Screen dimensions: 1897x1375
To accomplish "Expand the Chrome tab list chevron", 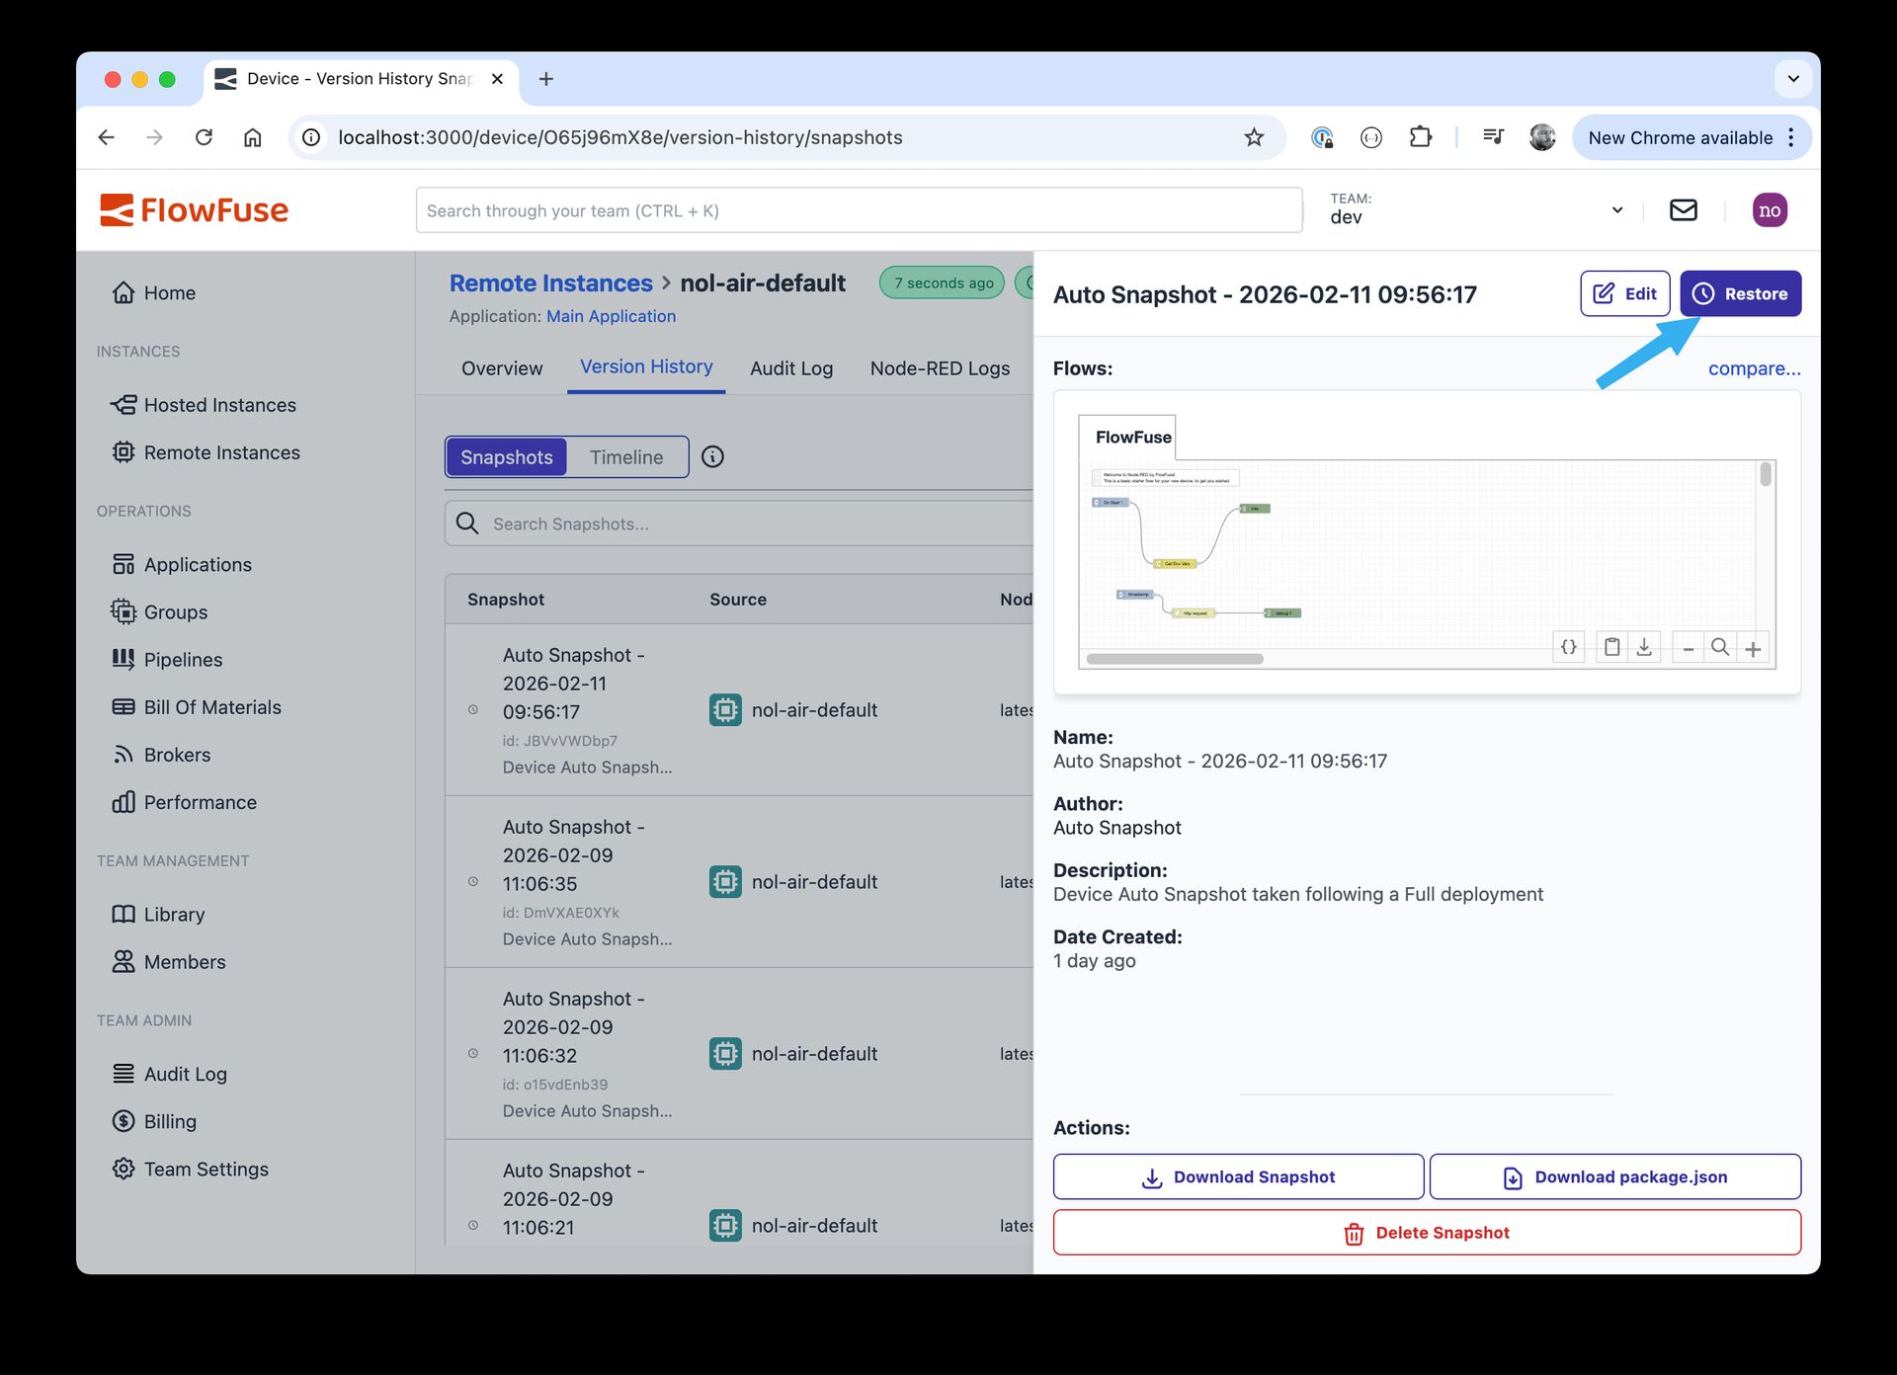I will click(1793, 79).
